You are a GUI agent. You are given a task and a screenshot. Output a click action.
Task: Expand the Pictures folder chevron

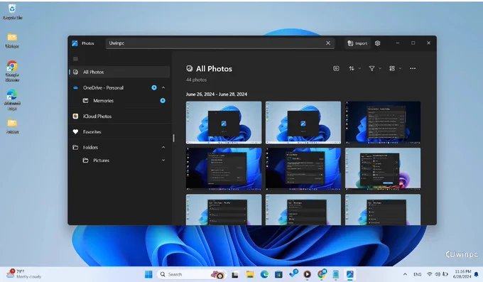click(x=163, y=161)
